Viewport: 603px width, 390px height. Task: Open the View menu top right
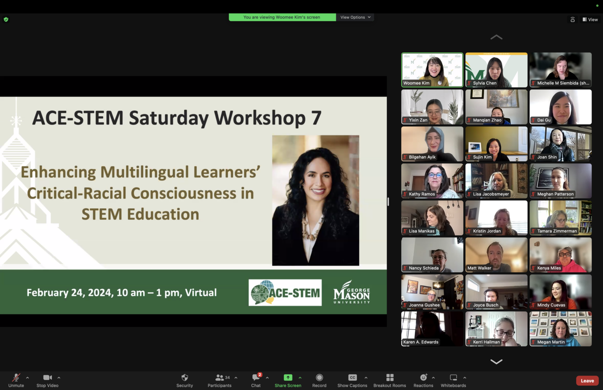[590, 19]
